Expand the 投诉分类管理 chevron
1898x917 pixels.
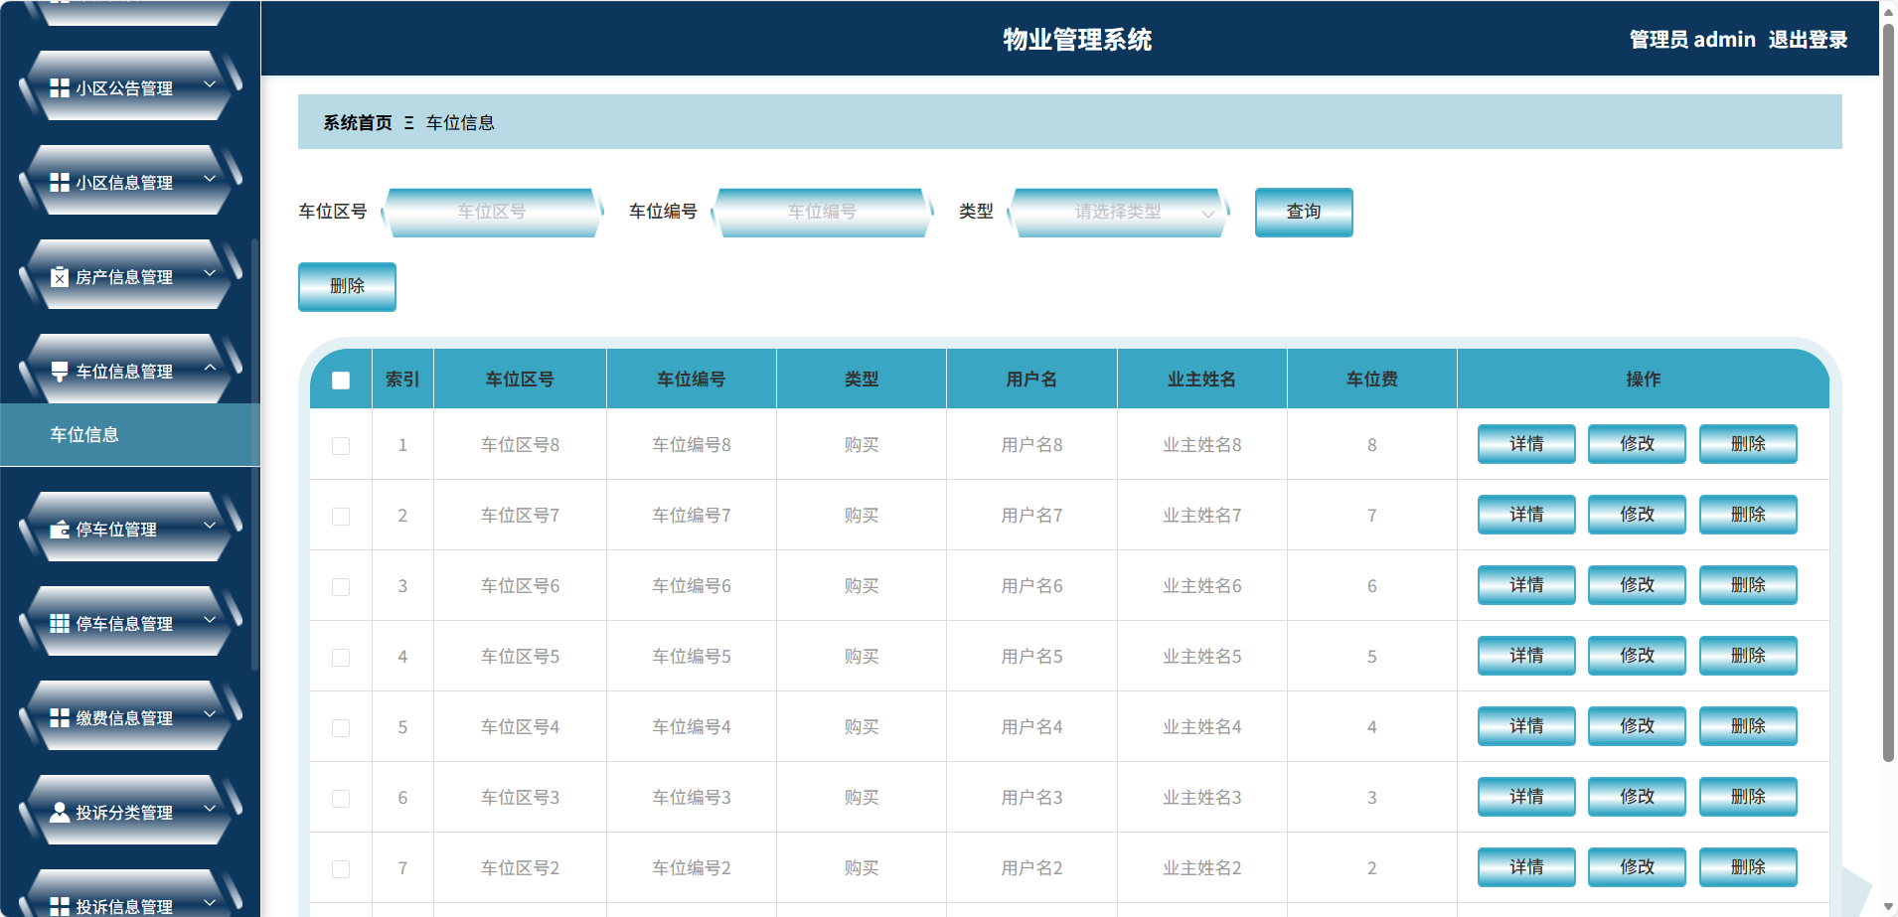pyautogui.click(x=210, y=809)
